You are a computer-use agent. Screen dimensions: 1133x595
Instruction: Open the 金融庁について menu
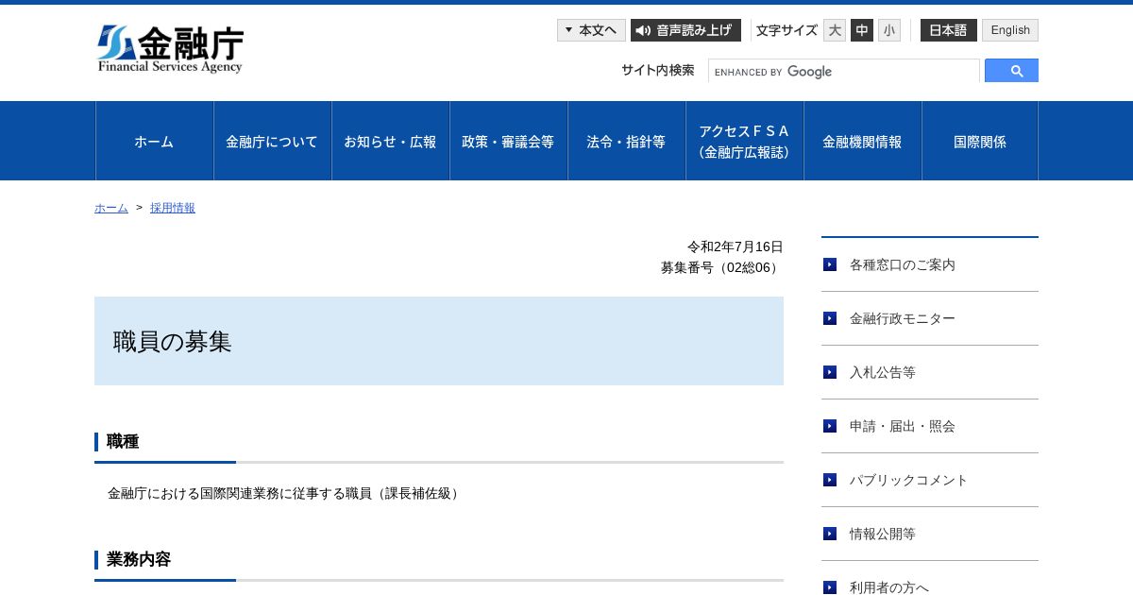coord(273,141)
